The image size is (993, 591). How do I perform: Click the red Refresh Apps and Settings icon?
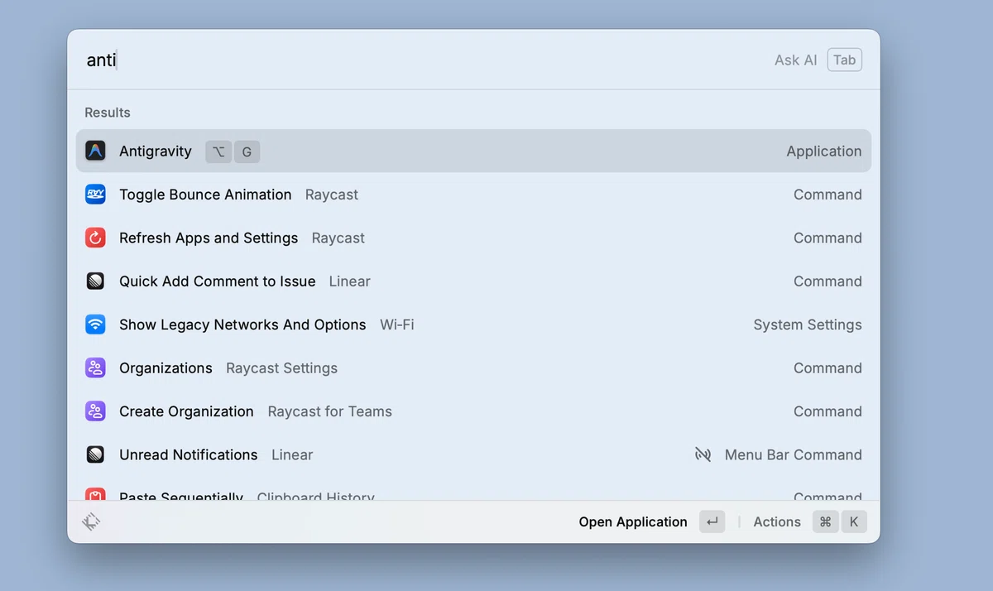[95, 238]
